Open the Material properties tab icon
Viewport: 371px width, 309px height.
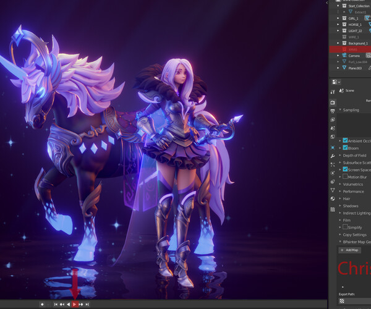tap(333, 198)
